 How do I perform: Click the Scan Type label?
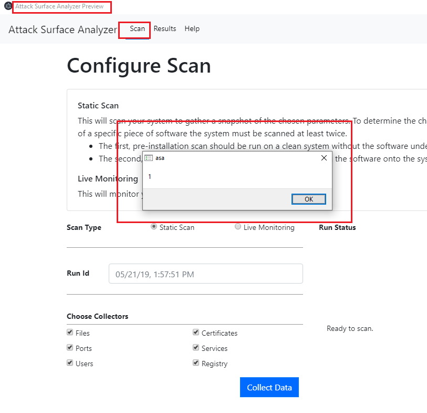click(x=84, y=227)
